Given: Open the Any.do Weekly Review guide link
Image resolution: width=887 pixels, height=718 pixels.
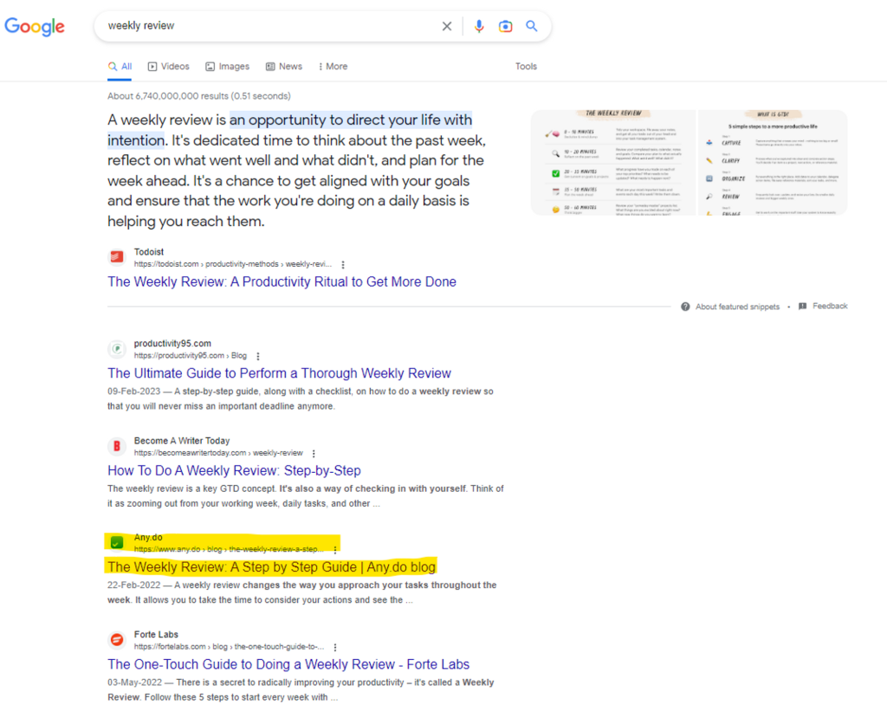Looking at the screenshot, I should point(271,567).
